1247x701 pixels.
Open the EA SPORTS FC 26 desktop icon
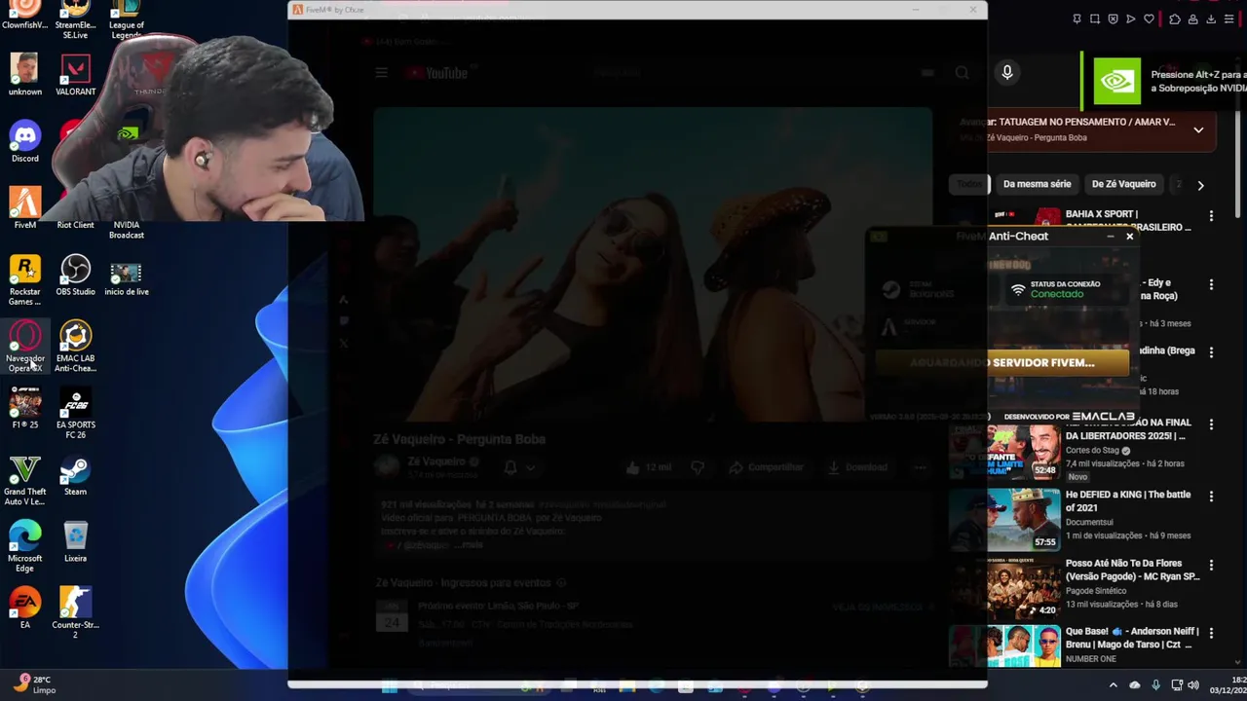[x=75, y=413]
